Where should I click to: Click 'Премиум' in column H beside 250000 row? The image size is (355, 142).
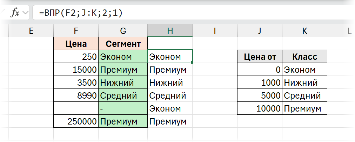(x=170, y=121)
